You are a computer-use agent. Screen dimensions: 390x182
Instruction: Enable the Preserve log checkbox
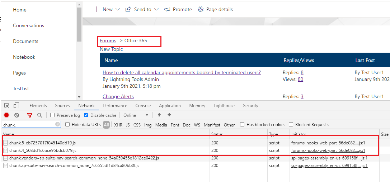click(52, 115)
